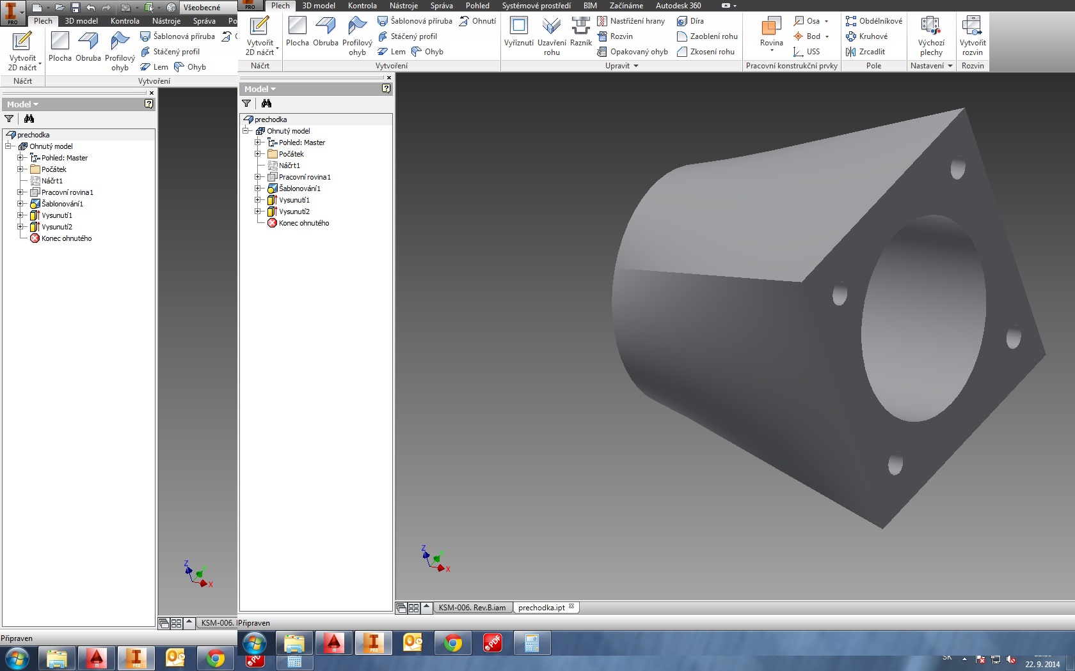
Task: Switch to the Autodesk 360 tab
Action: pyautogui.click(x=678, y=6)
